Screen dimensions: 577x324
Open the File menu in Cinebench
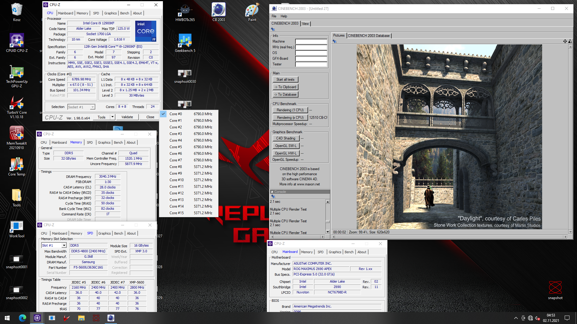tap(274, 16)
